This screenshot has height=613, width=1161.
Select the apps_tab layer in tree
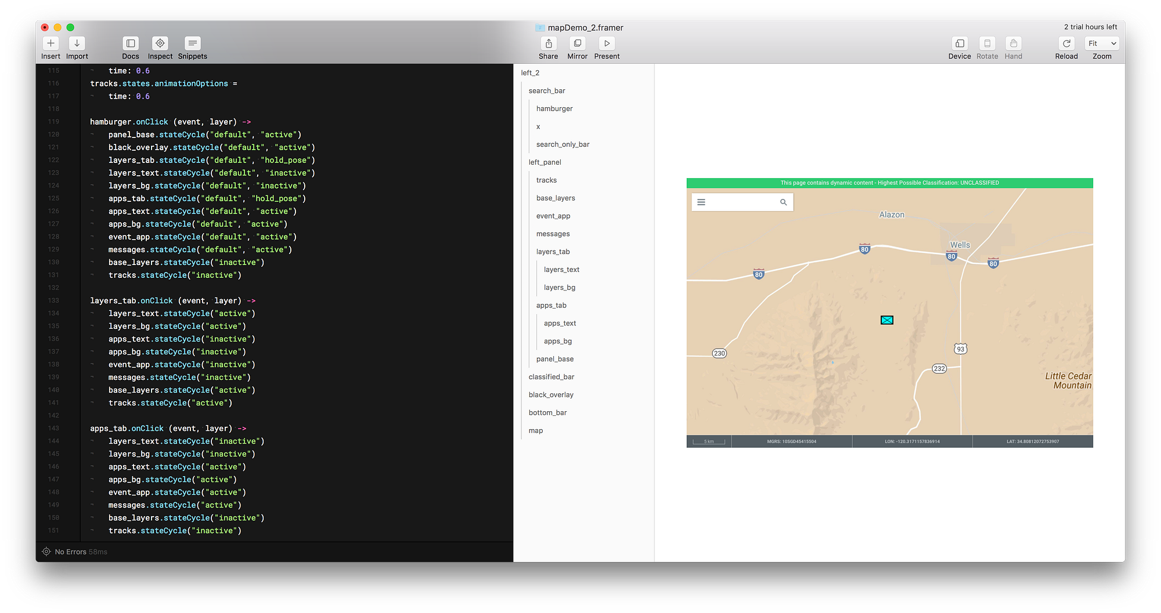click(x=551, y=306)
